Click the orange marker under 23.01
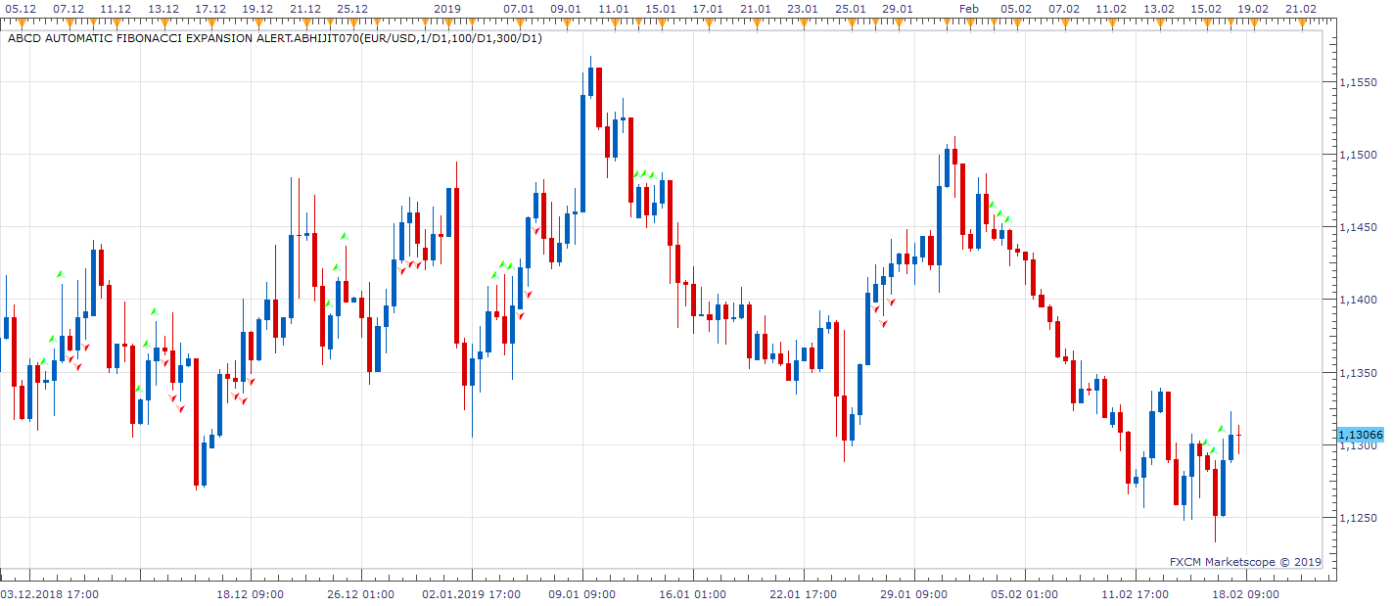1393x606 pixels. coord(803,22)
